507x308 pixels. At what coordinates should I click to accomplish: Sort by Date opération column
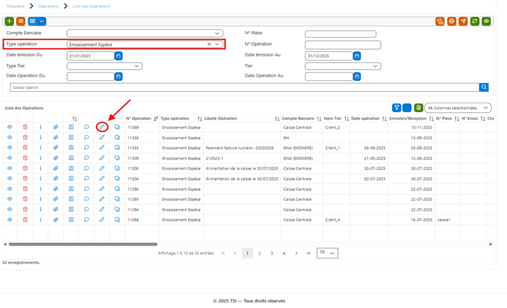tap(384, 119)
